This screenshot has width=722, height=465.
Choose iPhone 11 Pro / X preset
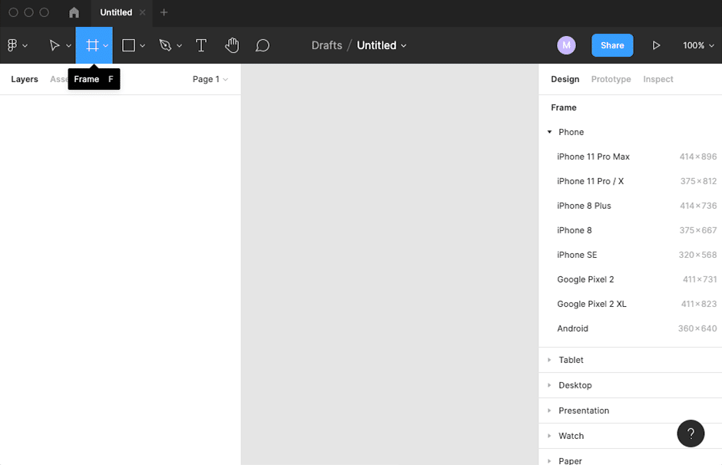(x=631, y=181)
